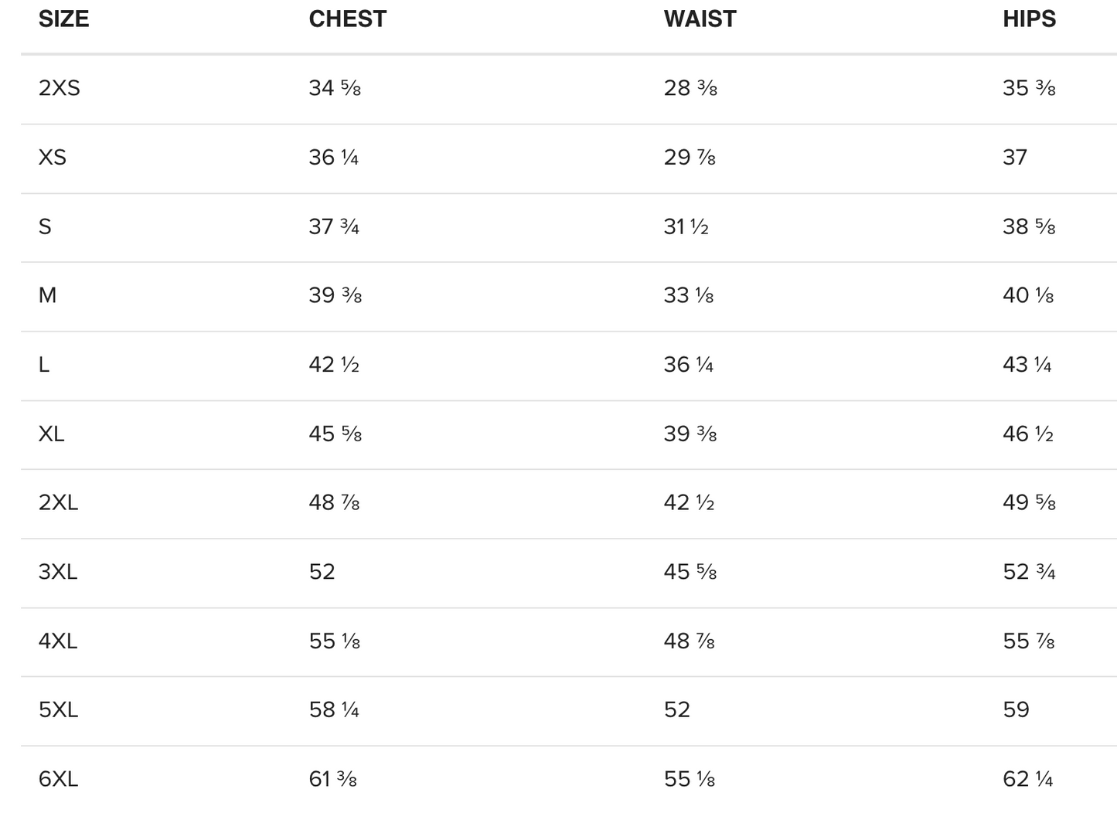Image resolution: width=1117 pixels, height=813 pixels.
Task: Select the WAIST column header
Action: coord(700,19)
